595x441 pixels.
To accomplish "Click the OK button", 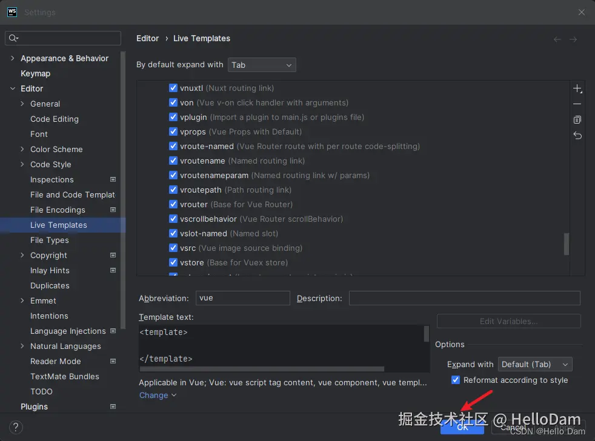I will tap(462, 427).
